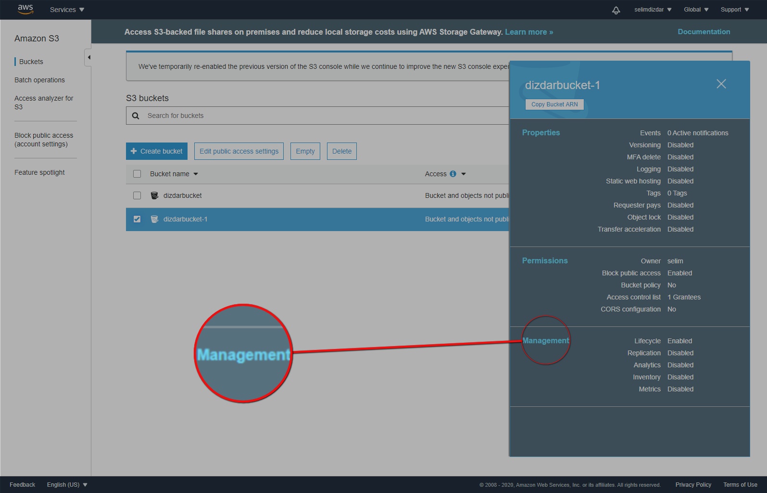Click the Access info icon

(x=453, y=174)
